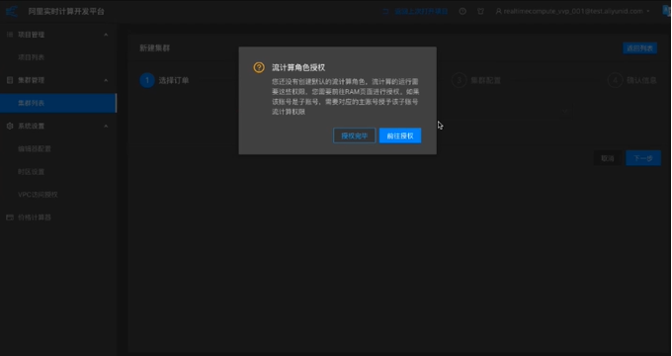Click the step 1 circle 选择订单
The width and height of the screenshot is (672, 356).
(x=147, y=80)
